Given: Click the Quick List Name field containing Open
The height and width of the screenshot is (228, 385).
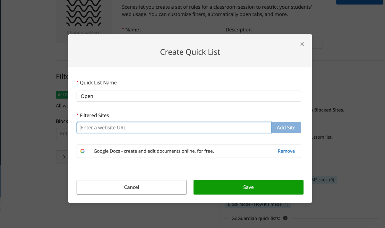Looking at the screenshot, I should (189, 96).
